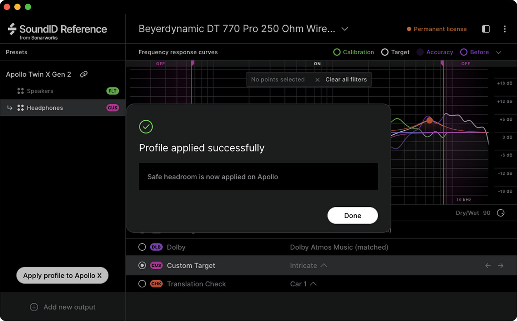Click the FLT badge on Speakers output
Screen dimensions: 517x321
pos(112,91)
